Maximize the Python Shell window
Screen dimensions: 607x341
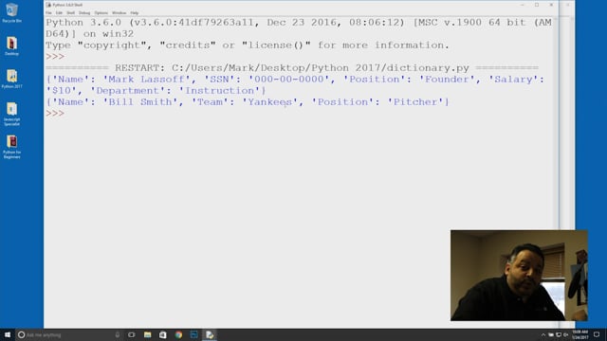(537, 5)
